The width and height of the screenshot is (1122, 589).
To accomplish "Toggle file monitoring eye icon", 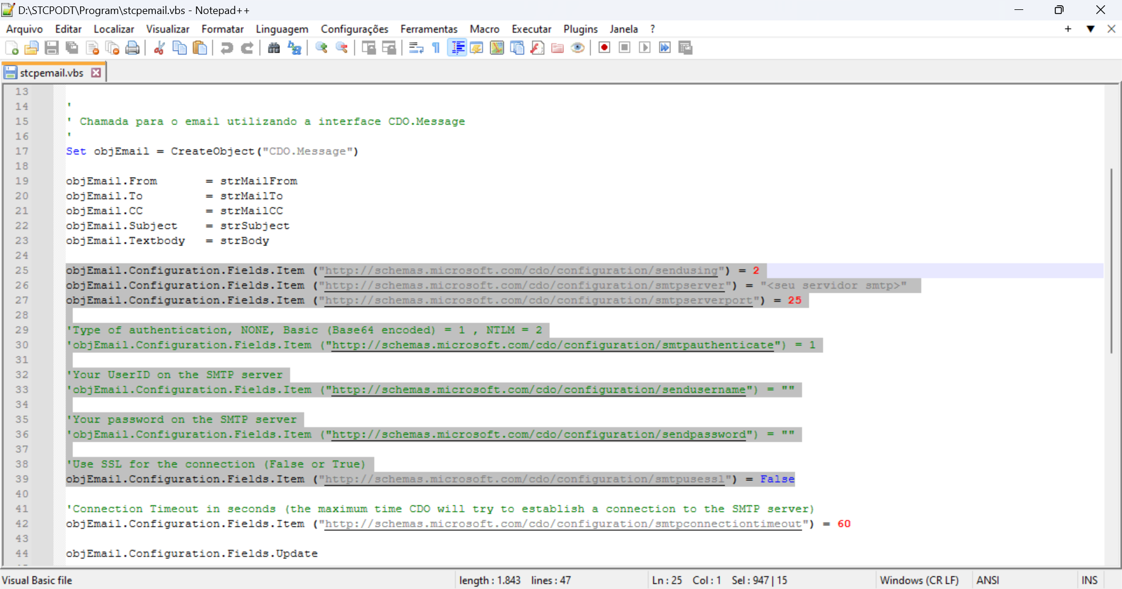I will coord(578,48).
